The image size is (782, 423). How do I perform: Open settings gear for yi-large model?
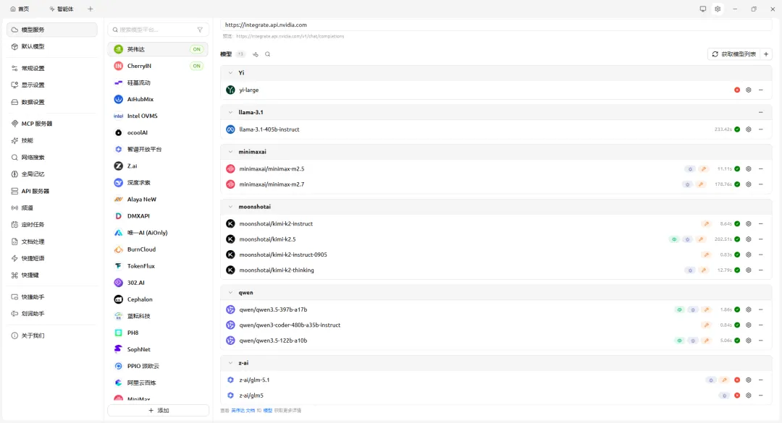749,90
